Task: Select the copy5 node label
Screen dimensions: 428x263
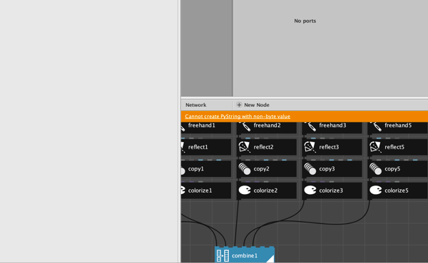Action: pyautogui.click(x=392, y=169)
